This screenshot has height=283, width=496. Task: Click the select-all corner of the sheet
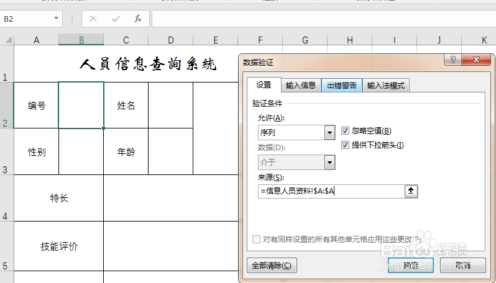(x=7, y=40)
